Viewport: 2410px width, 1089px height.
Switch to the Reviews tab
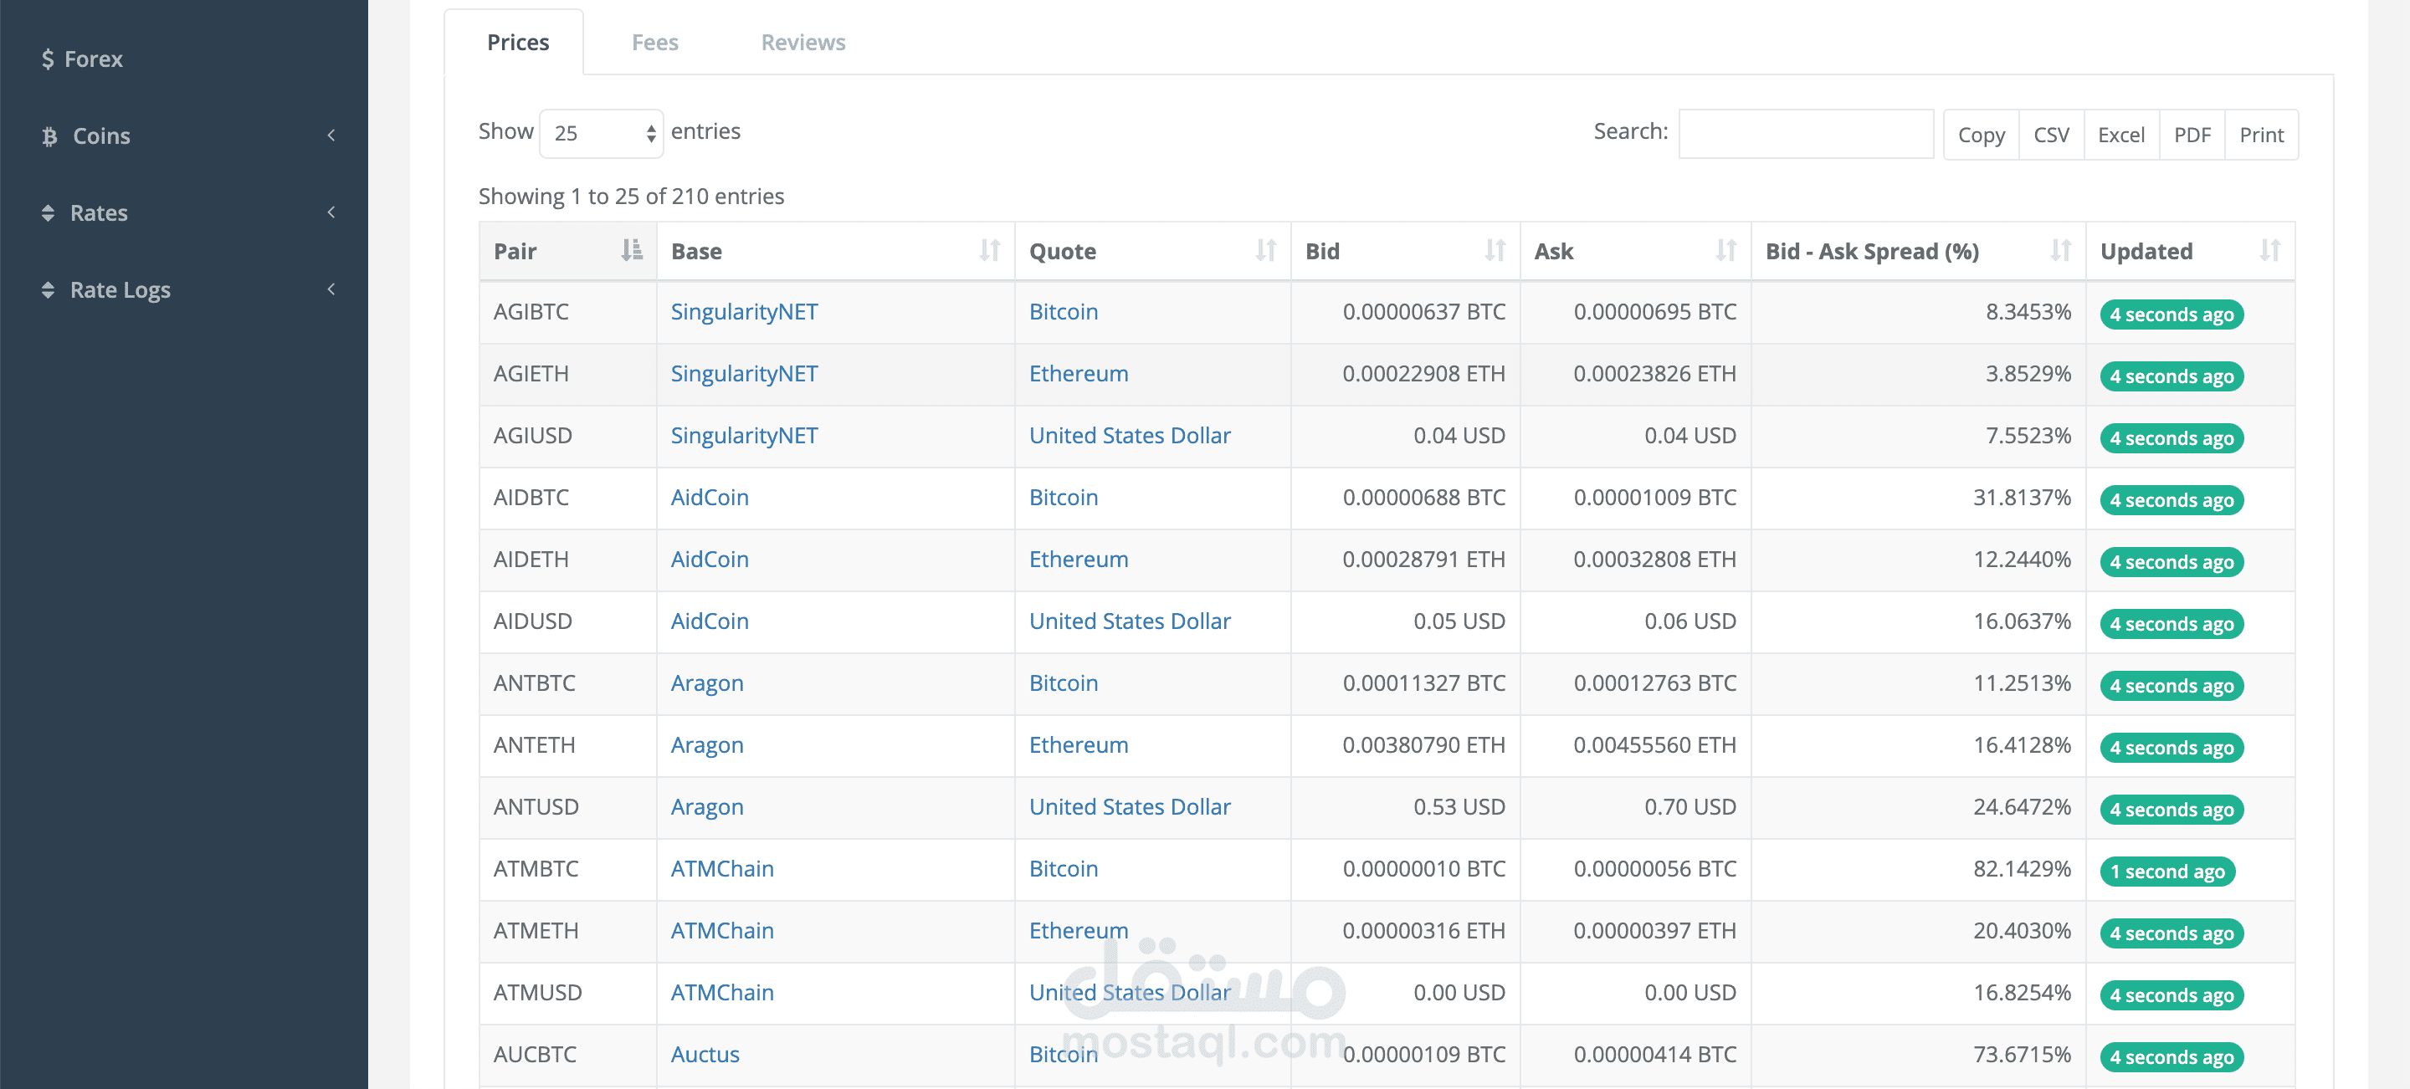point(802,42)
